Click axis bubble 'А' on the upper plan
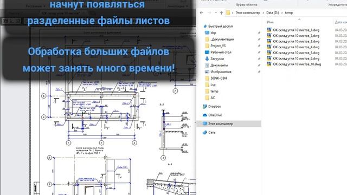The width and height of the screenshot is (347, 195). click(x=43, y=117)
